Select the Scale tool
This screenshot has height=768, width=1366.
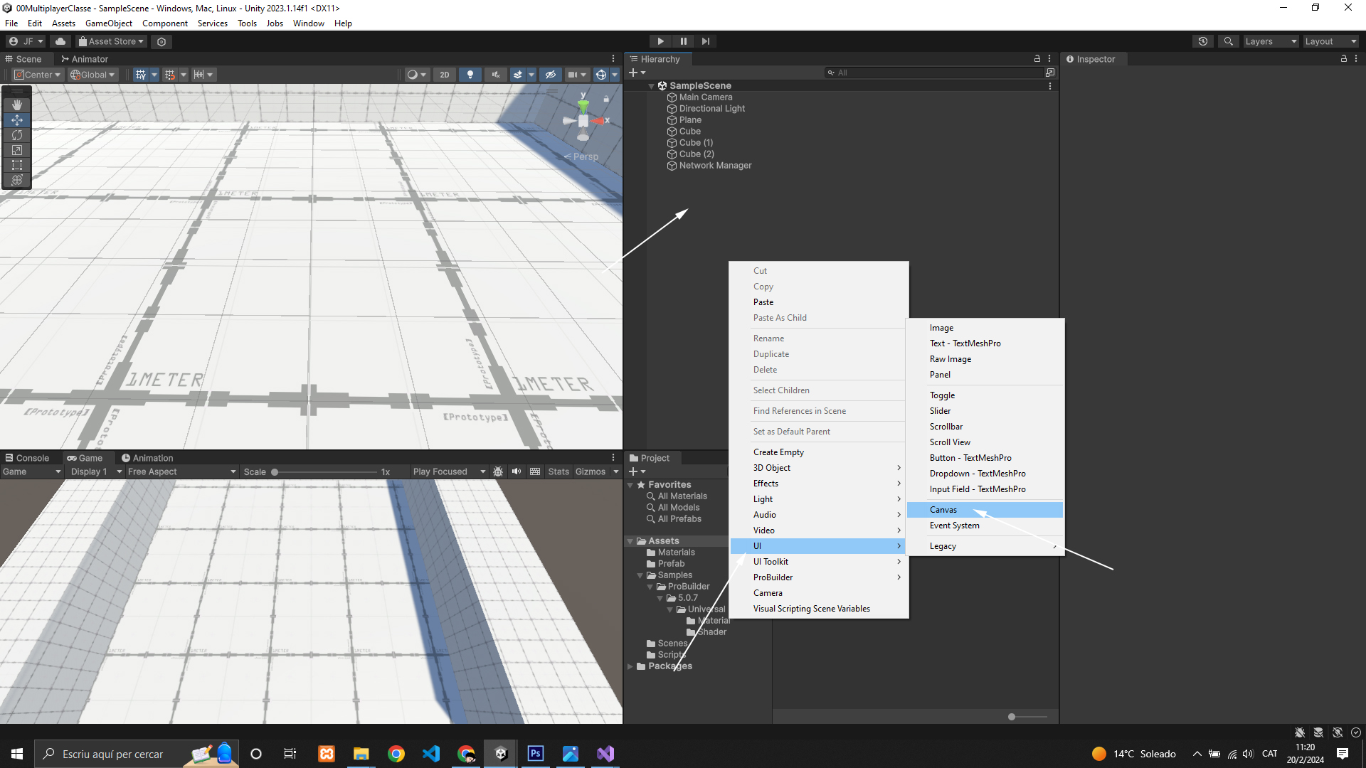17,150
